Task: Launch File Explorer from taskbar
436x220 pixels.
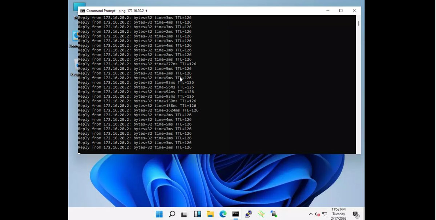Action: 210,214
